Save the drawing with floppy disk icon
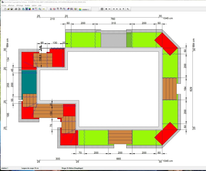 pyautogui.click(x=12, y=9)
